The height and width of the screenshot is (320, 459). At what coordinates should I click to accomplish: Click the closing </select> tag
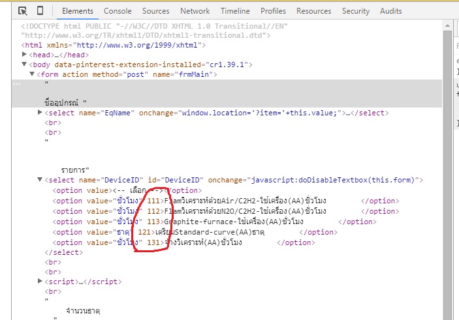pyautogui.click(x=64, y=252)
